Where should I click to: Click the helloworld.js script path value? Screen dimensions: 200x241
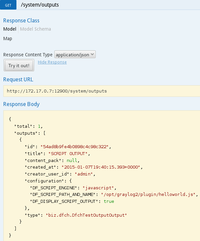pos(149,195)
